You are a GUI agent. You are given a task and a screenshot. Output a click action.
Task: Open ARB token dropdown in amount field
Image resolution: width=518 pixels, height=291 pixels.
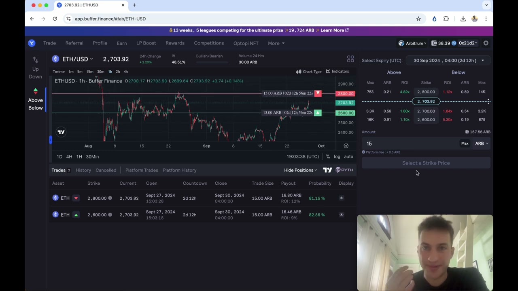coord(482,143)
